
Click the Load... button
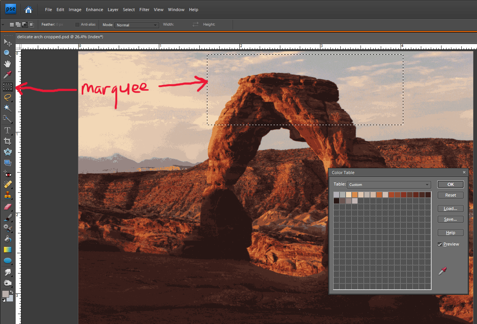point(450,209)
